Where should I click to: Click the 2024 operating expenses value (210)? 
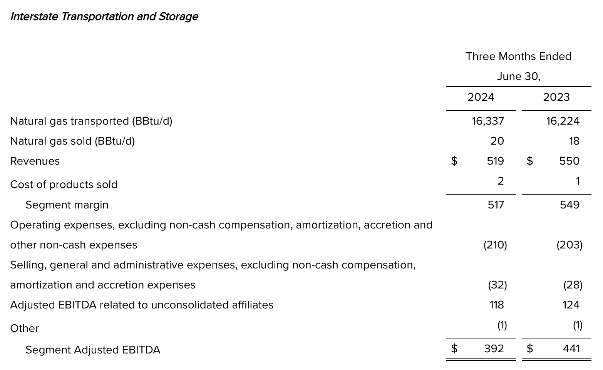click(495, 245)
